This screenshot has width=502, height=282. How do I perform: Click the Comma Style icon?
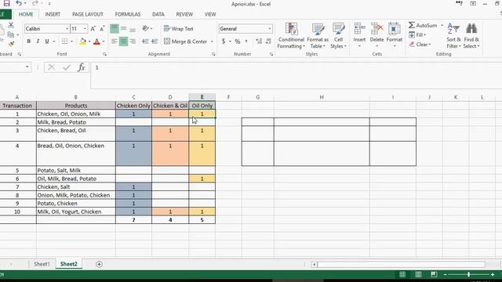coord(246,42)
